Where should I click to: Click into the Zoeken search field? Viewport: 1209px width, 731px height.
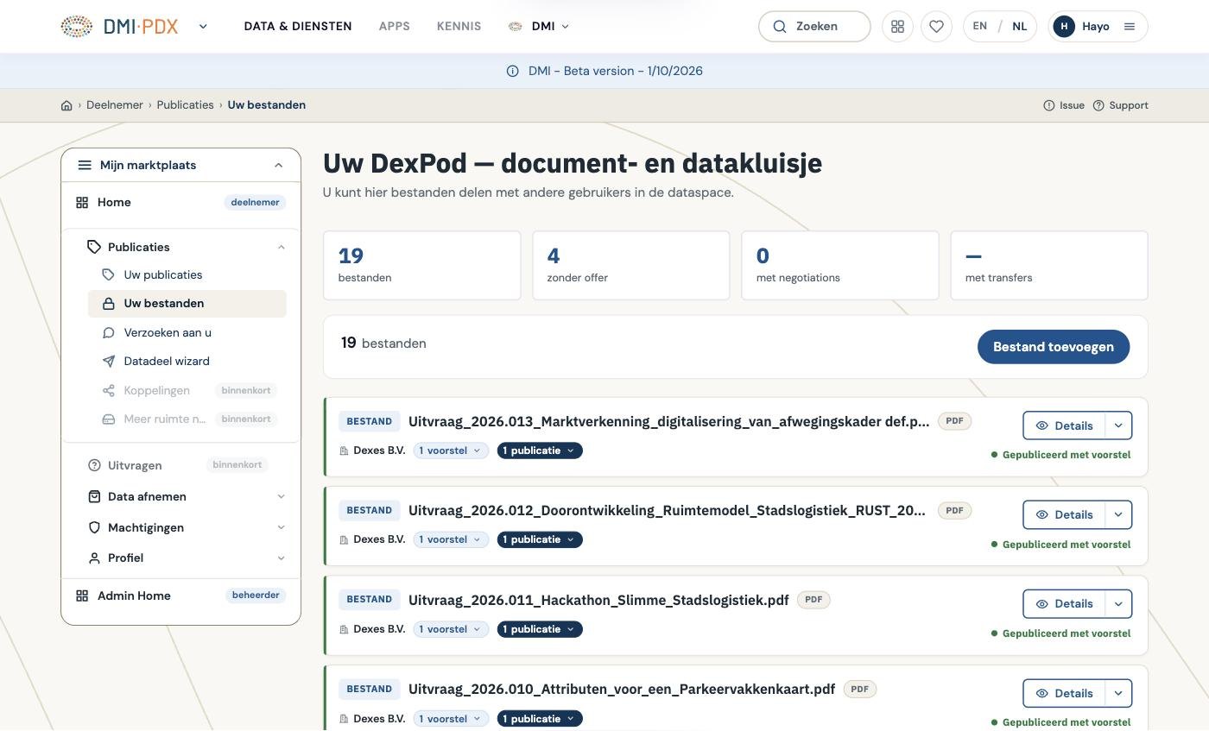pyautogui.click(x=814, y=26)
